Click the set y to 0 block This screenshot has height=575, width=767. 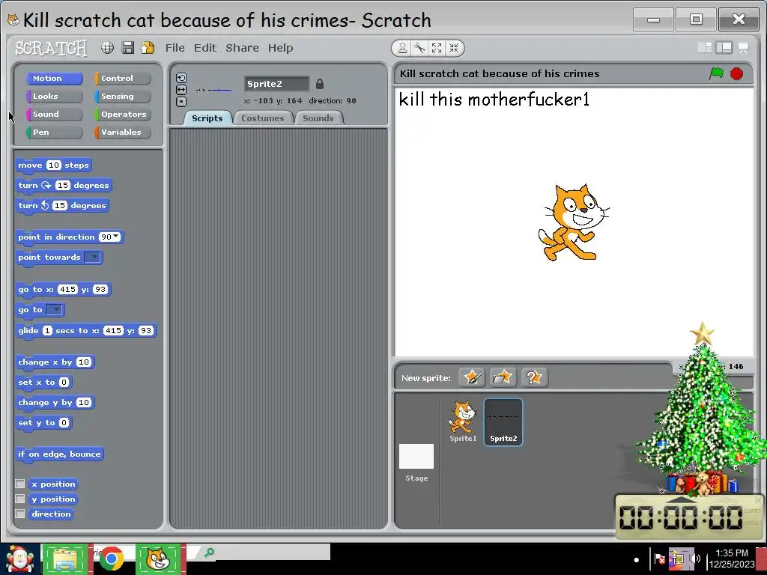click(44, 422)
